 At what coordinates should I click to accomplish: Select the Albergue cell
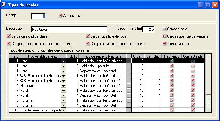(x=40, y=86)
